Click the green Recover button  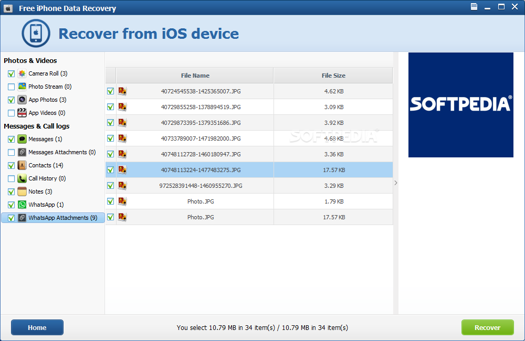(x=488, y=327)
